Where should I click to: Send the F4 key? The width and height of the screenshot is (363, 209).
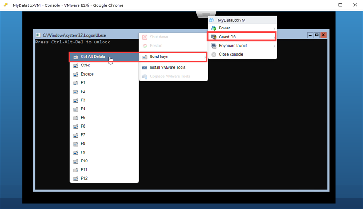click(x=104, y=109)
